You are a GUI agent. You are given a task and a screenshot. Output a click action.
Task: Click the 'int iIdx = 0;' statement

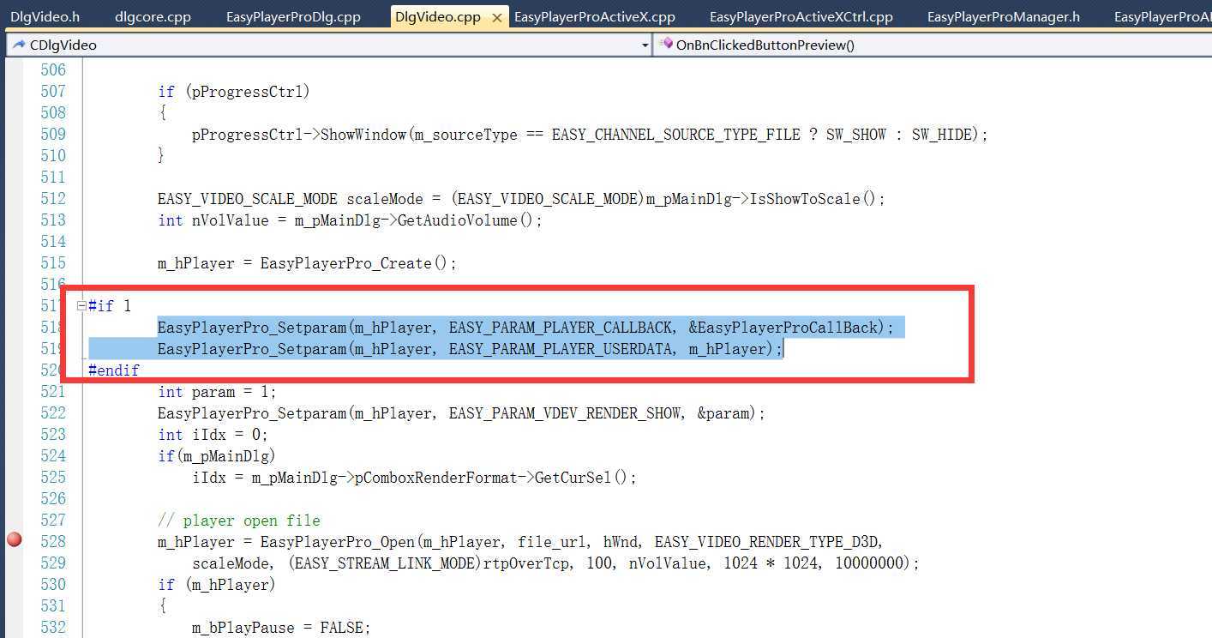pos(213,435)
